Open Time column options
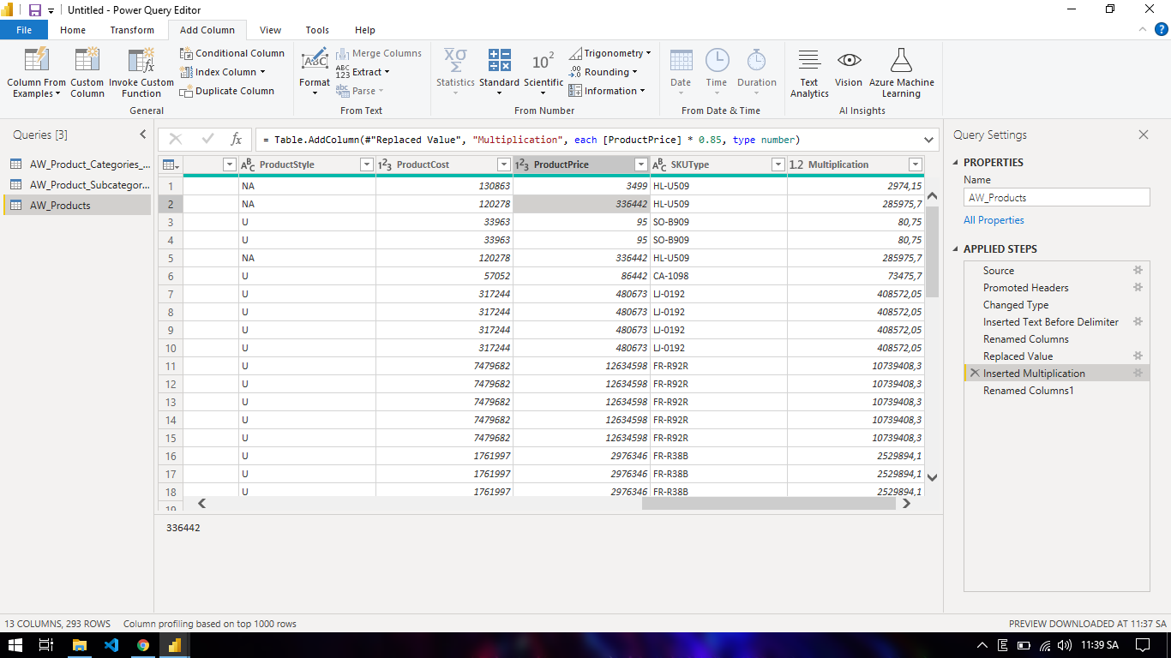 [717, 73]
